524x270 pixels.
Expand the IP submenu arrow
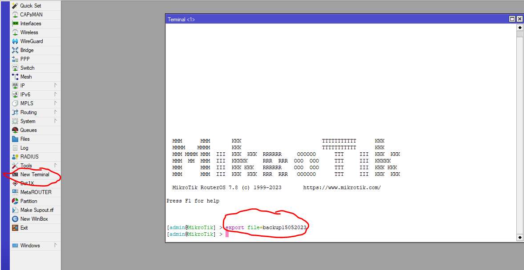tap(56, 85)
